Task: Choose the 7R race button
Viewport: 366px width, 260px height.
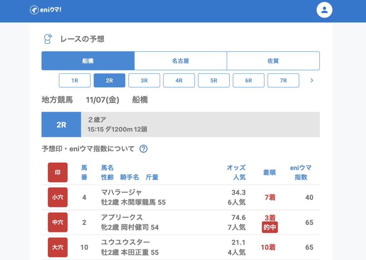Action: point(283,81)
